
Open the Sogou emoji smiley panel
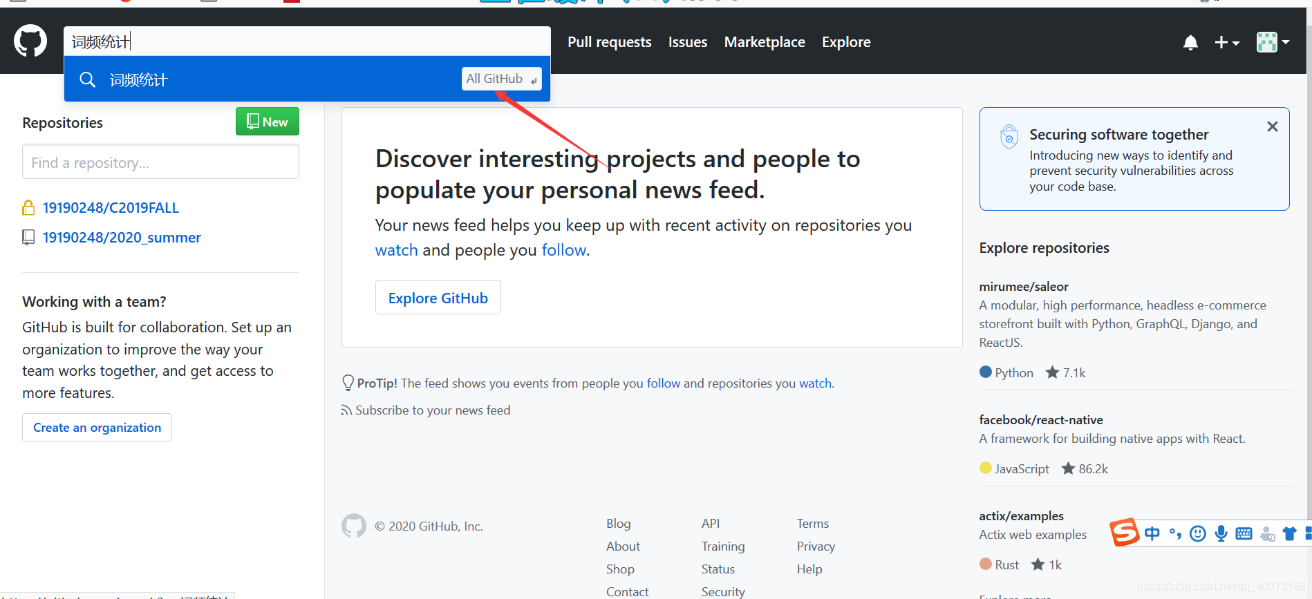(x=1198, y=533)
